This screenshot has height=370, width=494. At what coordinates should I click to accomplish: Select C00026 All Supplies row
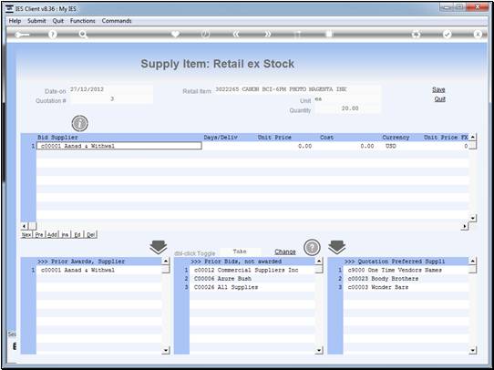252,287
